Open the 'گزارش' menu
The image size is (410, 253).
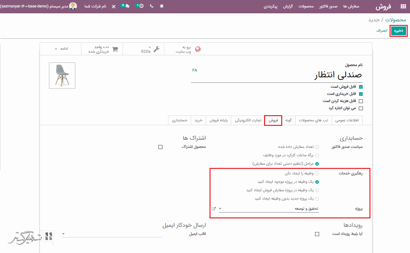click(x=288, y=6)
